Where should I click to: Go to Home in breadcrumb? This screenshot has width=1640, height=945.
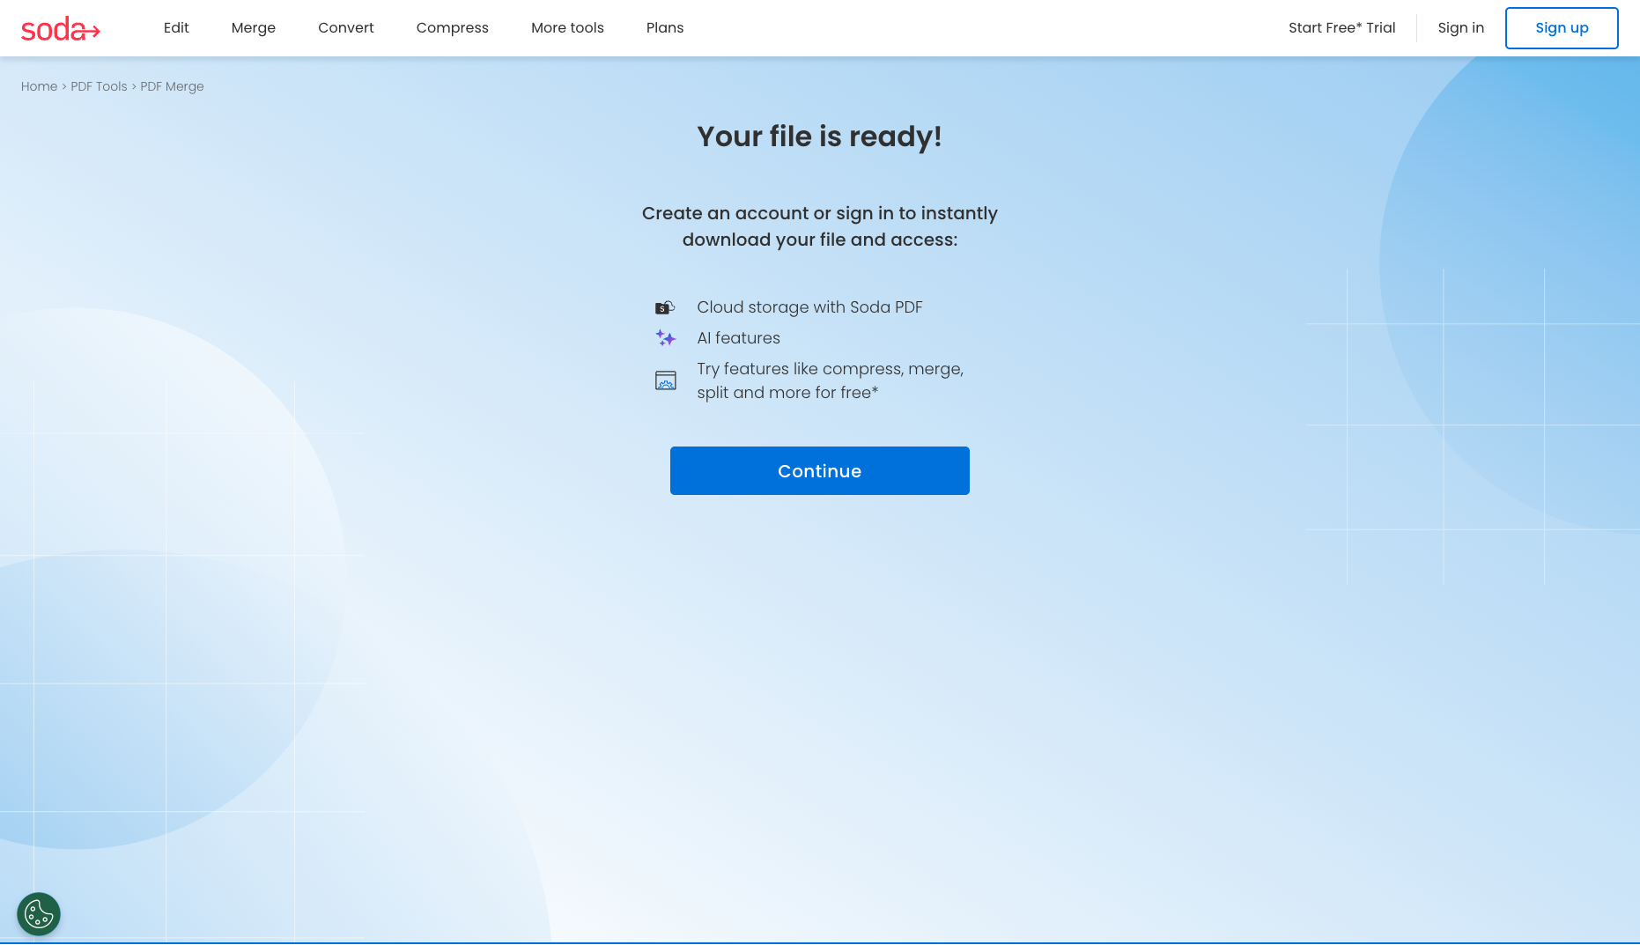point(39,86)
